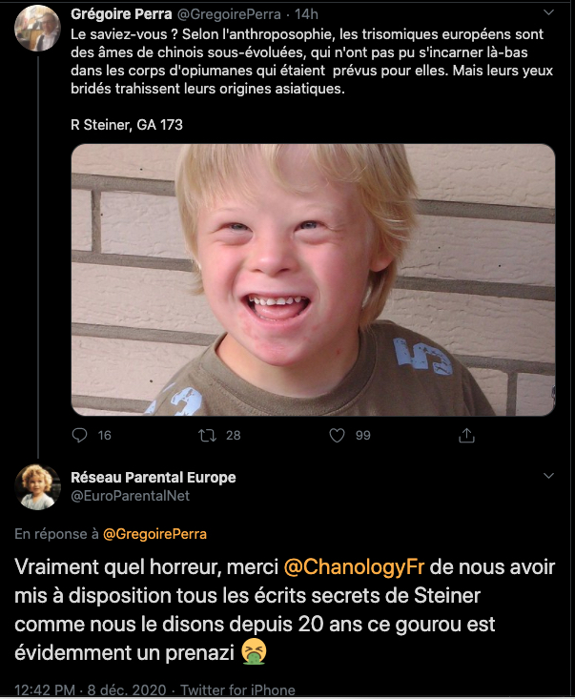575x699 pixels.
Task: Click the Réseau Parental Europe display name
Action: click(x=154, y=477)
